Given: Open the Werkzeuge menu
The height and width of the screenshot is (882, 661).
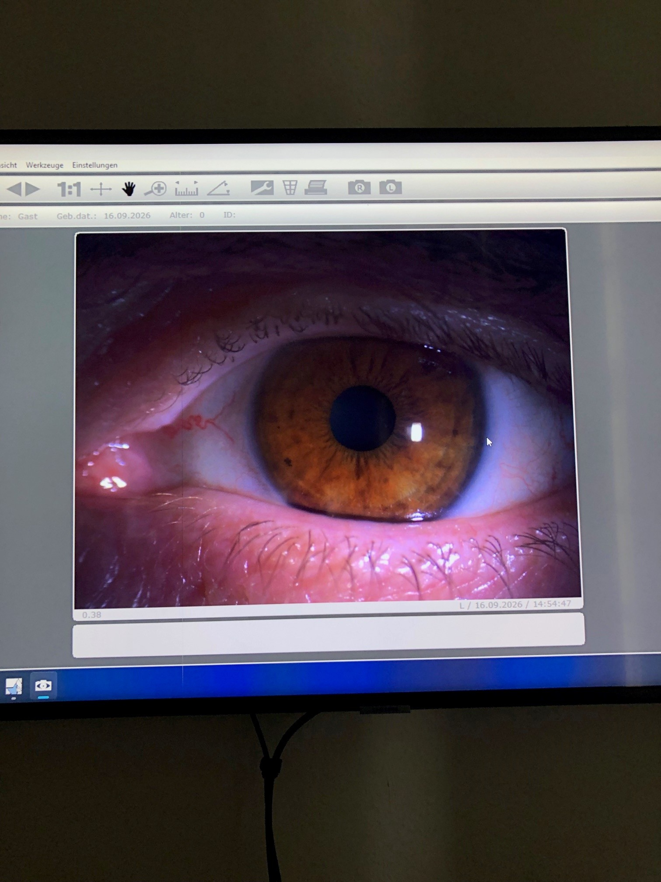Looking at the screenshot, I should [x=45, y=165].
